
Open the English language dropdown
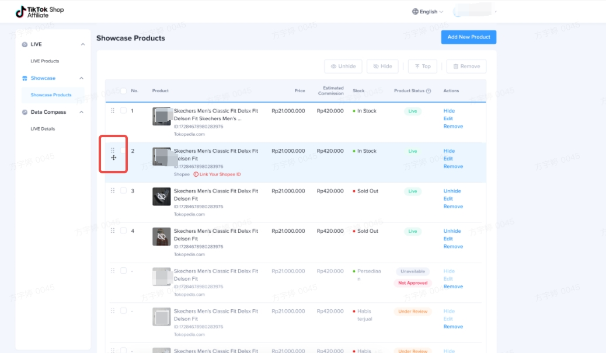click(x=431, y=12)
